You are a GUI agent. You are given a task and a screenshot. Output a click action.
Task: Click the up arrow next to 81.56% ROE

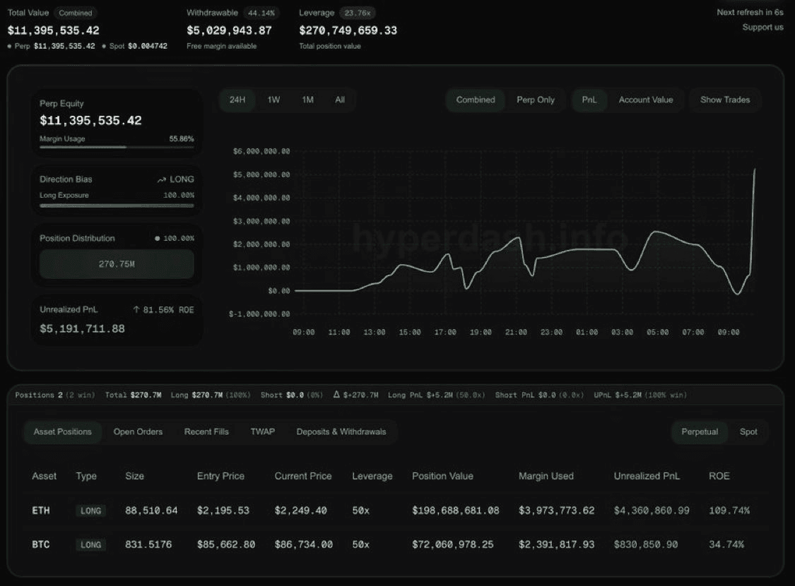[x=136, y=310]
